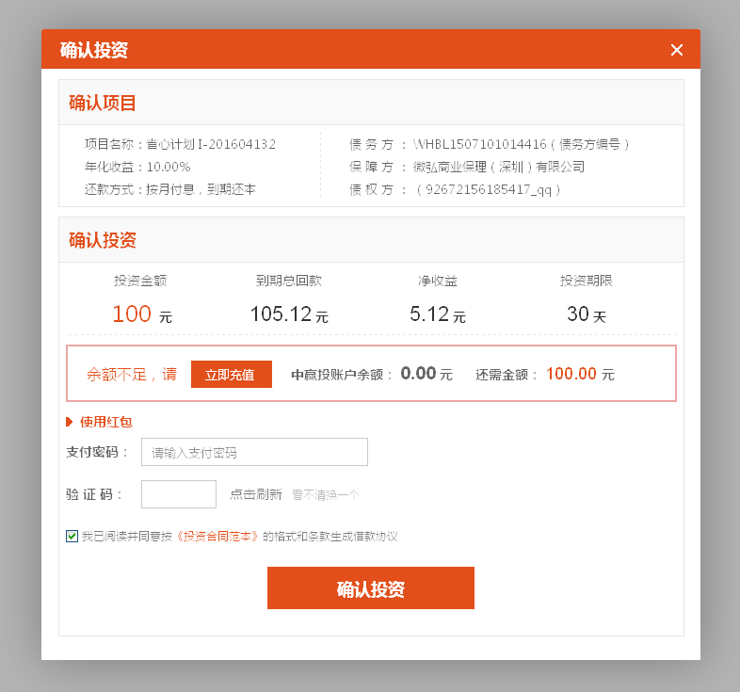Click 看不清换一个 captcha link

tap(326, 494)
